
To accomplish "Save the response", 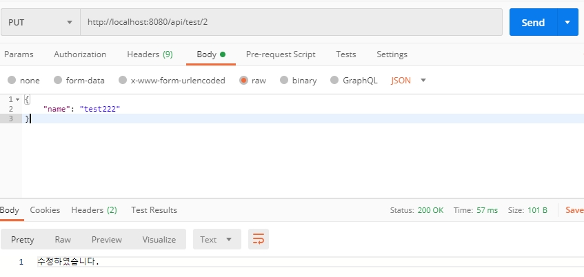I will [x=574, y=210].
